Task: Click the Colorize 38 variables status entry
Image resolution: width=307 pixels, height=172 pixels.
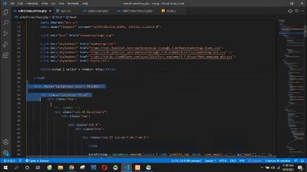Action: [x=278, y=161]
